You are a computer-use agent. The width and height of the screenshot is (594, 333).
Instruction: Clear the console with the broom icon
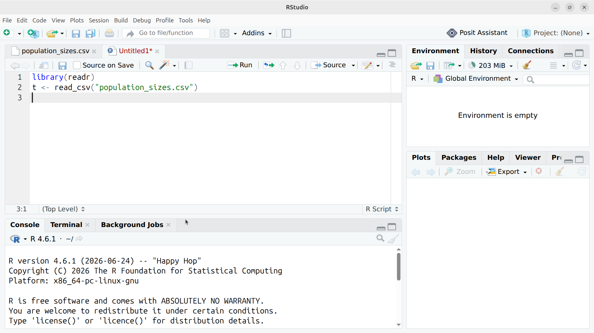click(393, 239)
